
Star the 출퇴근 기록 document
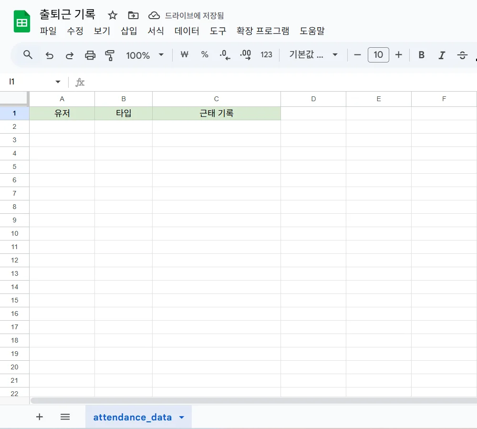pyautogui.click(x=113, y=15)
